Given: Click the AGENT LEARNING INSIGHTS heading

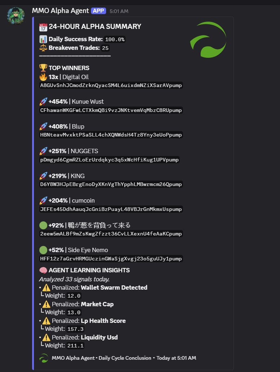Looking at the screenshot, I should (x=89, y=270).
